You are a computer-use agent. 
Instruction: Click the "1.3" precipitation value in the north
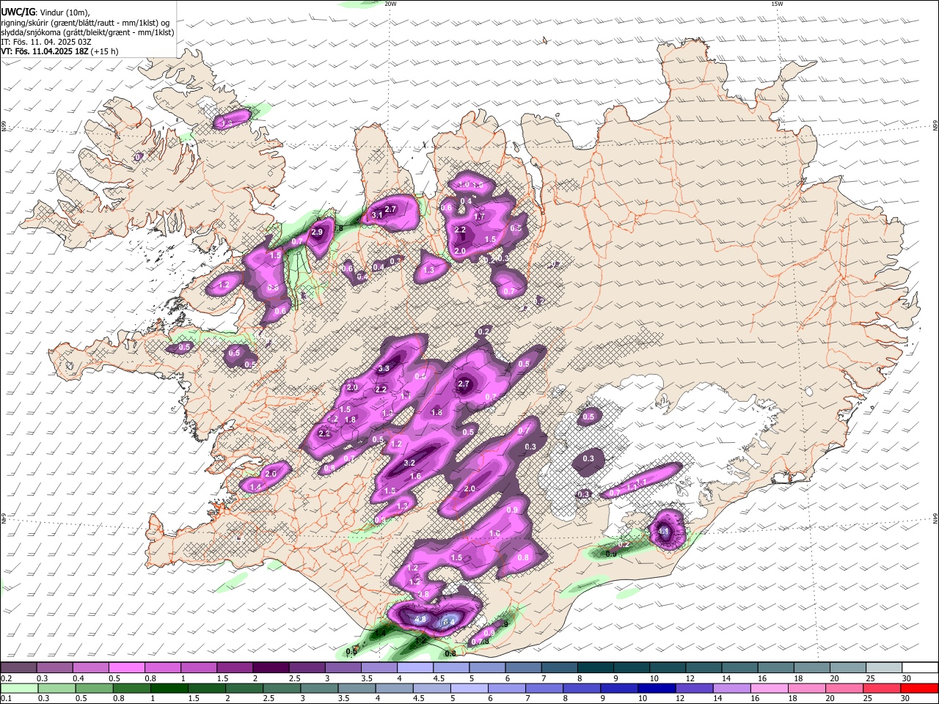tap(429, 271)
